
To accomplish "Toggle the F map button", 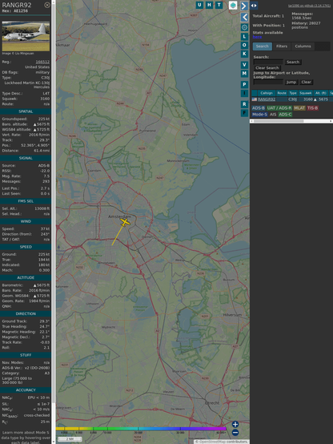I will point(244,113).
